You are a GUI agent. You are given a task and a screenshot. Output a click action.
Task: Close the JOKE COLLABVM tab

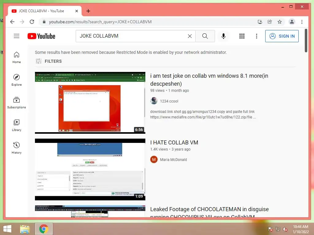pyautogui.click(x=76, y=11)
